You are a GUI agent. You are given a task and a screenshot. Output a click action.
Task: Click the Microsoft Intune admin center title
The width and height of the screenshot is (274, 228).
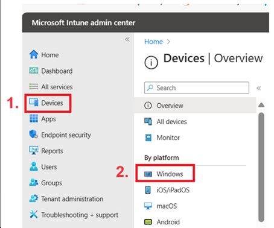point(83,23)
